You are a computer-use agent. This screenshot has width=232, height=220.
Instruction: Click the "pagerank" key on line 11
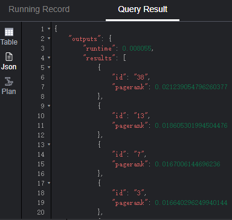[130, 125]
